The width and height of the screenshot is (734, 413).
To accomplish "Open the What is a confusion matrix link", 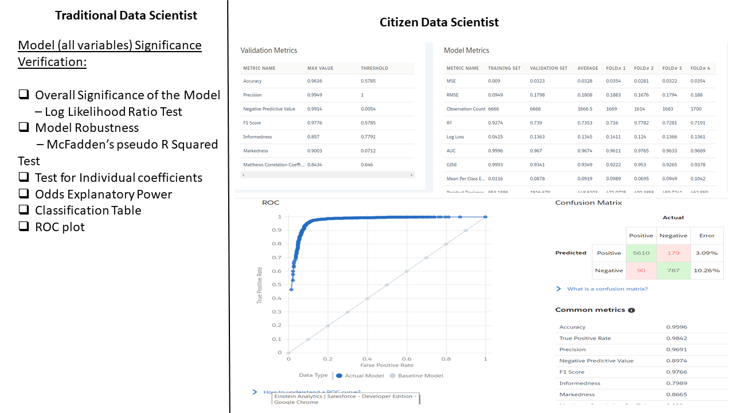I will [607, 289].
